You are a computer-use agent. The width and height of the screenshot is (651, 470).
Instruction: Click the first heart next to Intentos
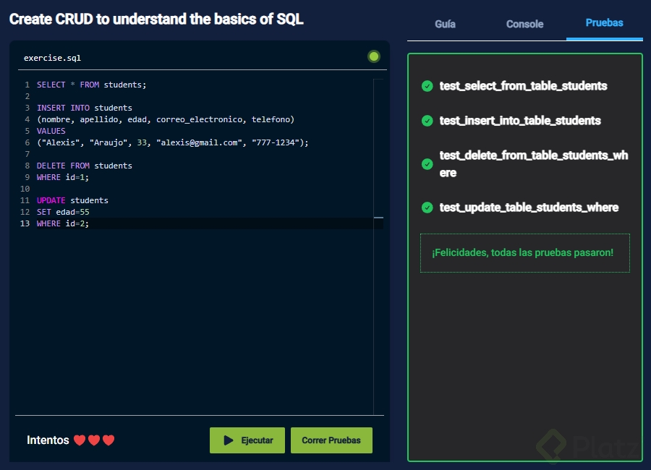[80, 440]
